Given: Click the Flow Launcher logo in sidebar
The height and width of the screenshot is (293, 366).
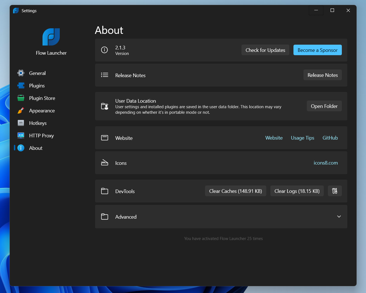Looking at the screenshot, I should [51, 37].
